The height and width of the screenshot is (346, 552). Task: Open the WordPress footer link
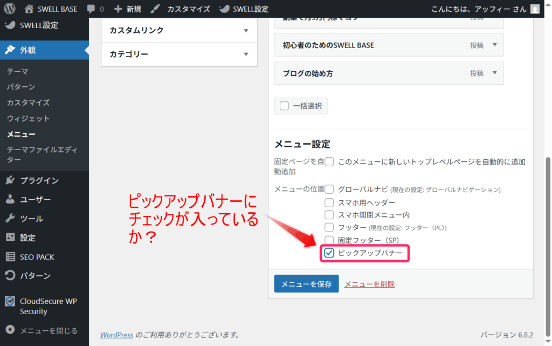click(116, 335)
